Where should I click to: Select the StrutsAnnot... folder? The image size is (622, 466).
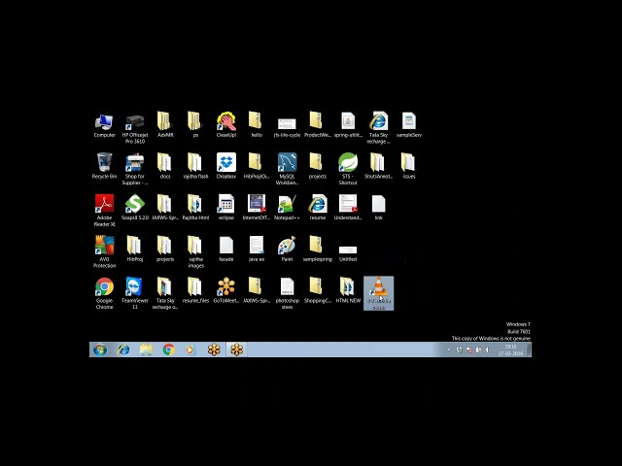[378, 166]
